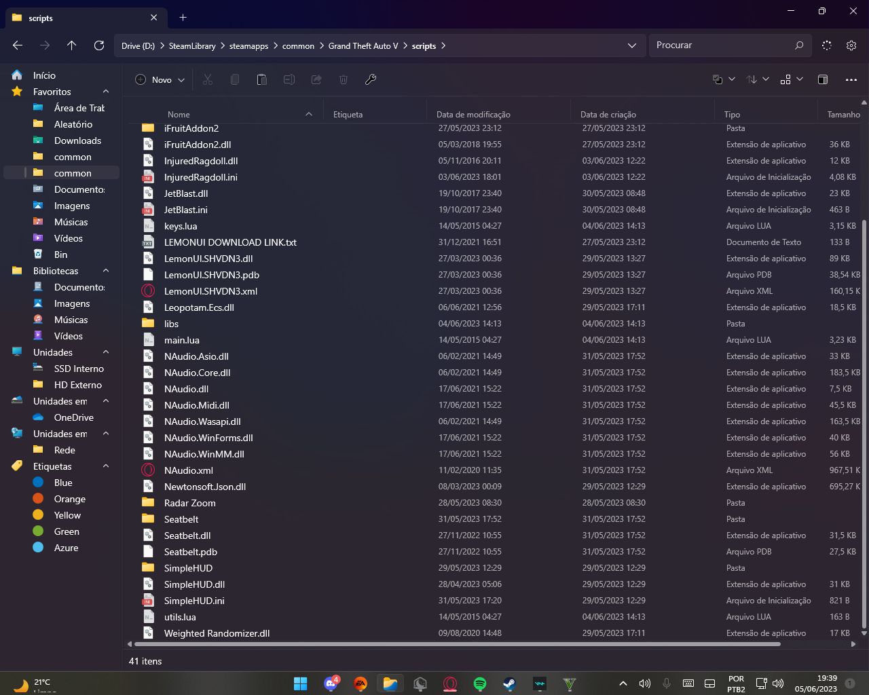Screen dimensions: 869x695
Task: Open the sort options dropdown
Action: 758,79
